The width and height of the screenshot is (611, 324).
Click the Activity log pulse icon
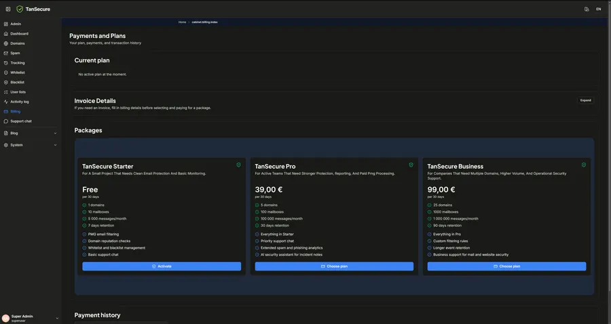tap(6, 102)
